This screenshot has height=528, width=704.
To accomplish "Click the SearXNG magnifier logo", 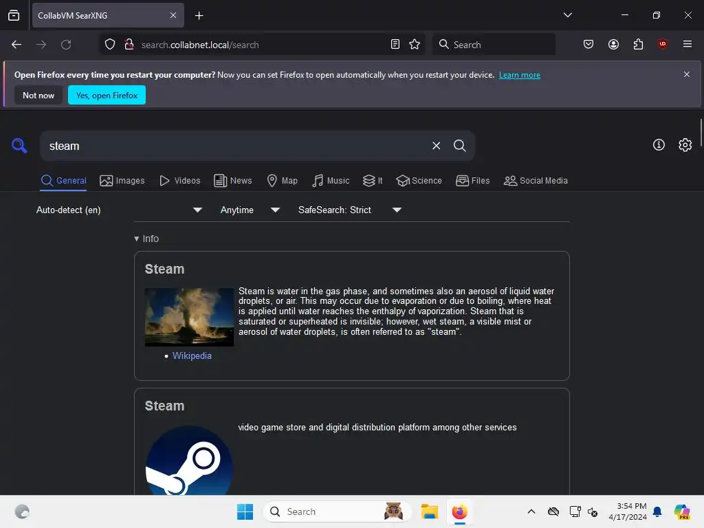I will coord(19,146).
